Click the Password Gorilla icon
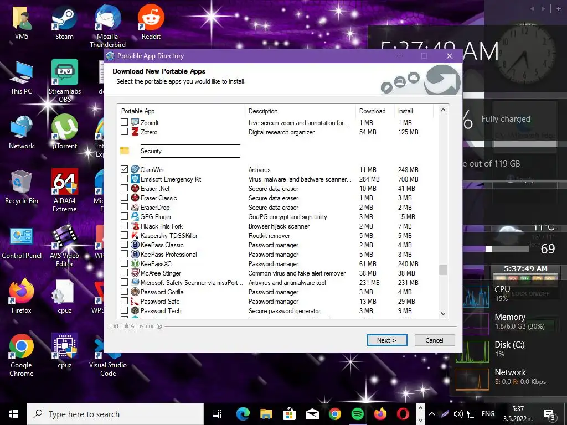This screenshot has width=567, height=425. point(135,291)
